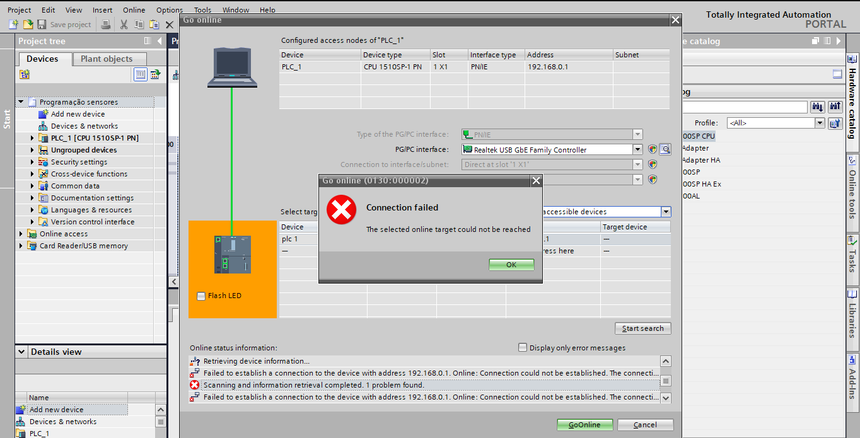The height and width of the screenshot is (438, 860).
Task: Expand the Security settings node
Action: pos(33,162)
